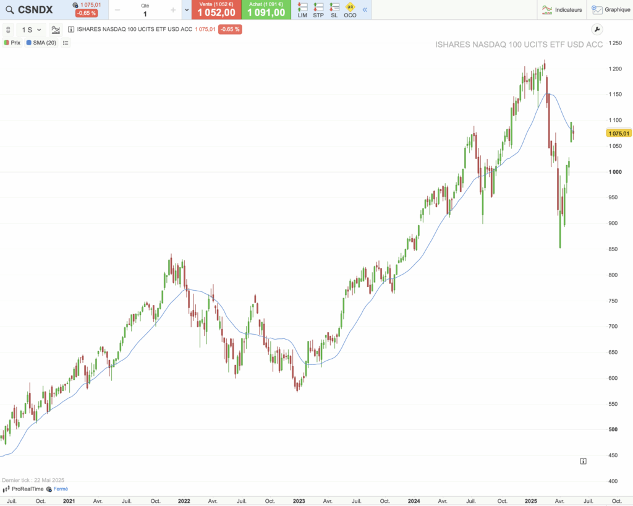The height and width of the screenshot is (506, 633).
Task: Click the Dernier tick : 22 Mai 2025 text
Action: coord(33,480)
